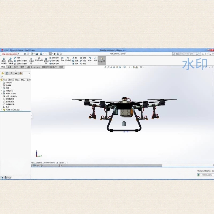The height and width of the screenshot is (214, 214).
Task: Open the 曲线 curves tool
Action: (95, 59)
